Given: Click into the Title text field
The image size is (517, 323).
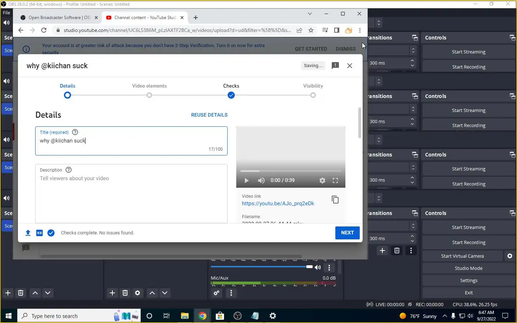Looking at the screenshot, I should click(x=131, y=141).
